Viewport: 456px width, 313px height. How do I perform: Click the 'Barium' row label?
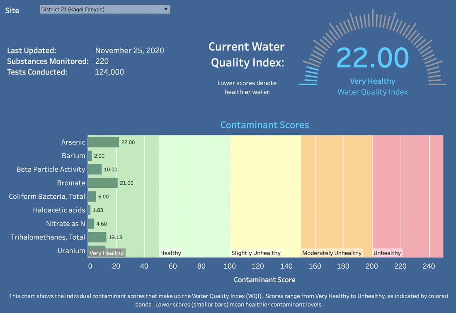(x=73, y=156)
